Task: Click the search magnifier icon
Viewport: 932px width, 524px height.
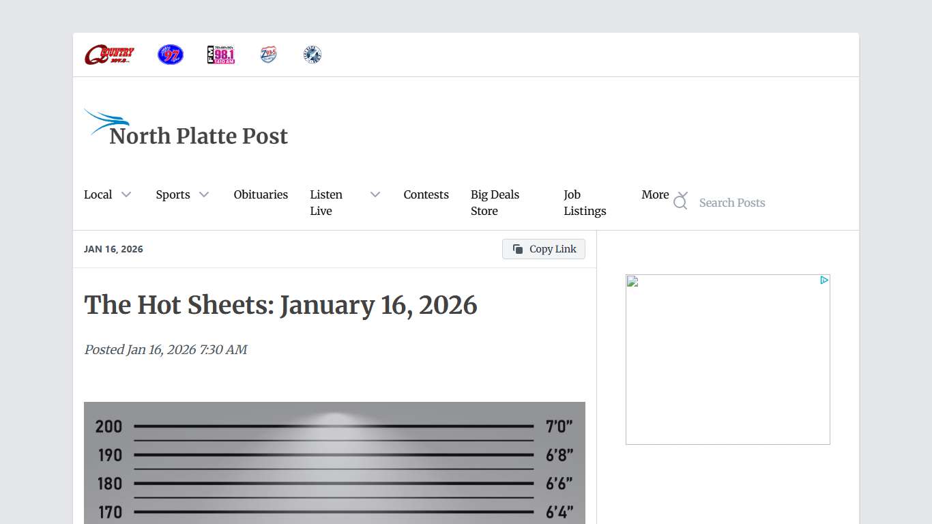Action: tap(680, 201)
